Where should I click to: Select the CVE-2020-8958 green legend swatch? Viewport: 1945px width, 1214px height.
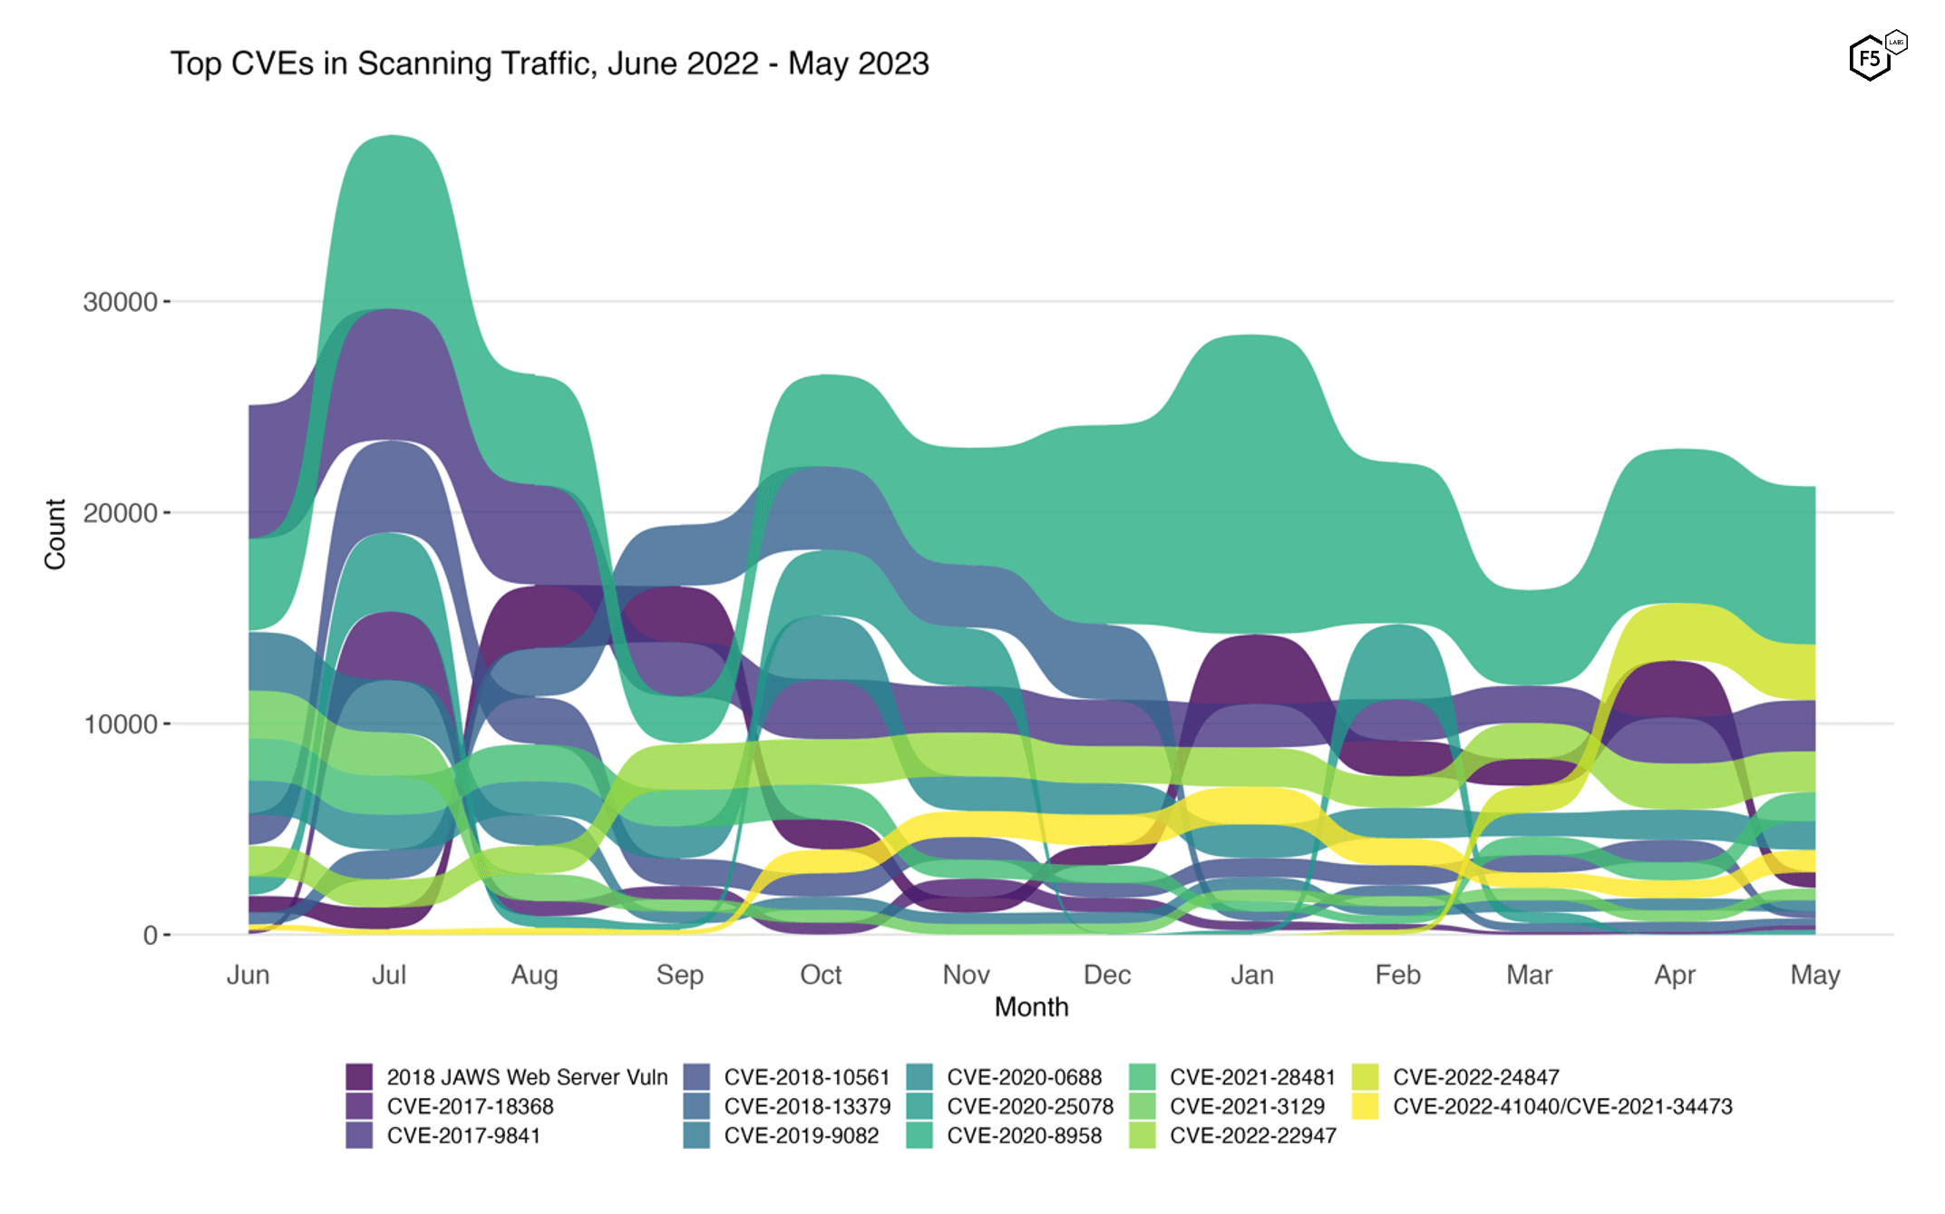point(919,1135)
